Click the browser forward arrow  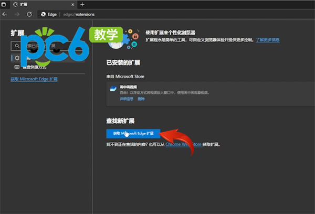(x=17, y=14)
